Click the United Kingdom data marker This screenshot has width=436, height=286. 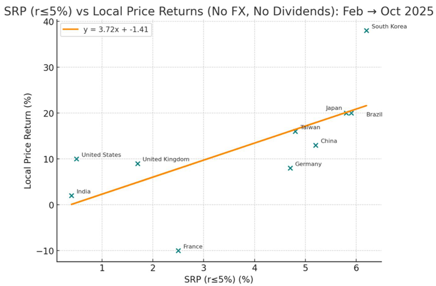pos(138,164)
